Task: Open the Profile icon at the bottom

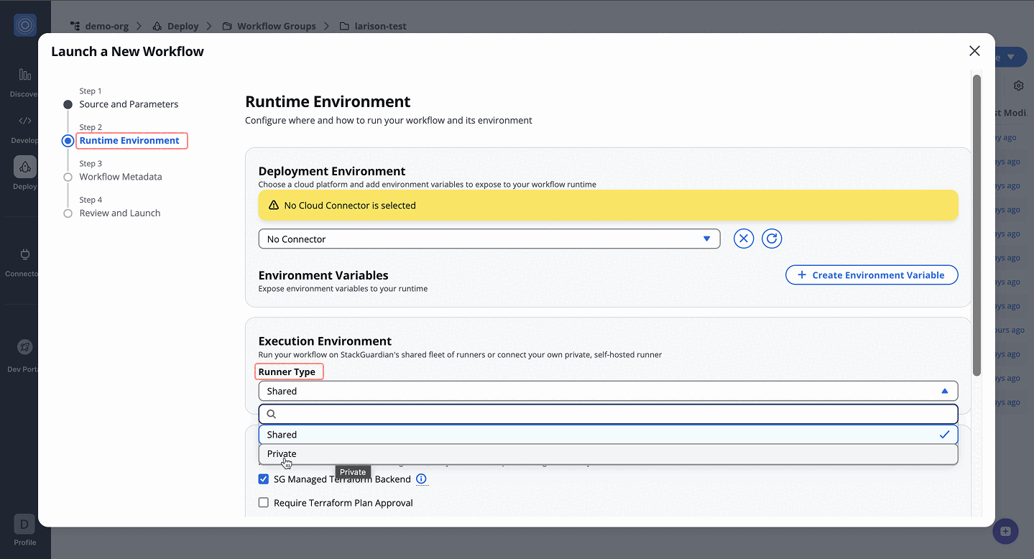Action: click(x=24, y=525)
